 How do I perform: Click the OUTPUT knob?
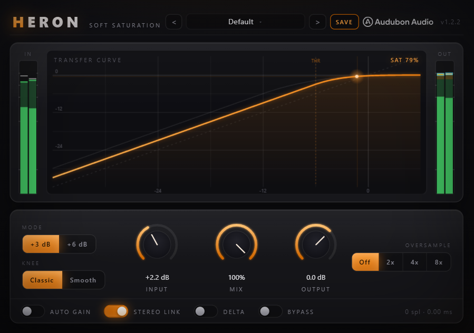(x=316, y=244)
